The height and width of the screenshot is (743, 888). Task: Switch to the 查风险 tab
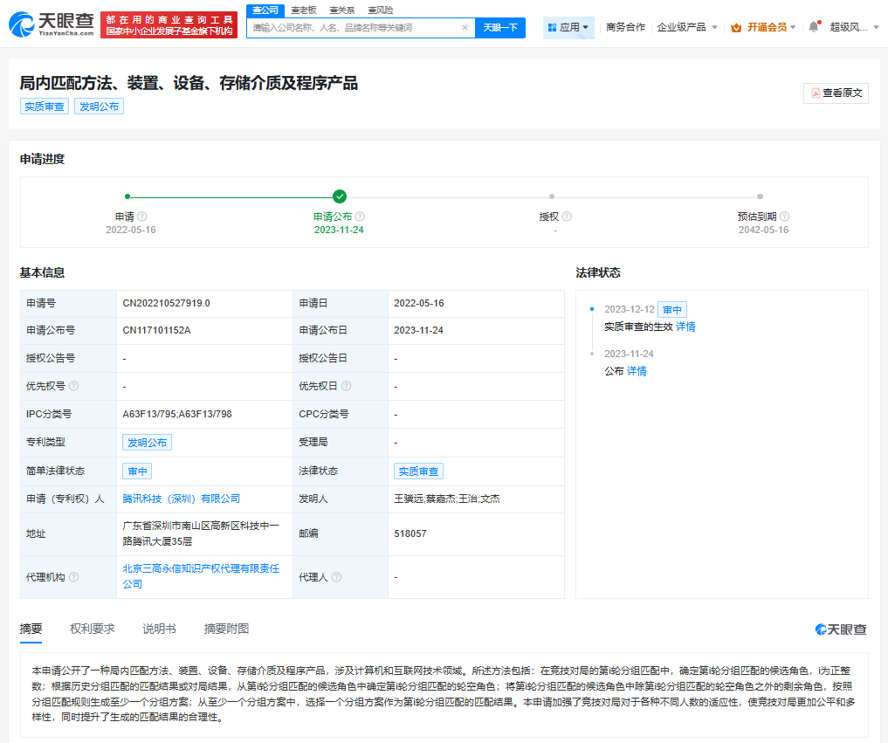(x=382, y=10)
